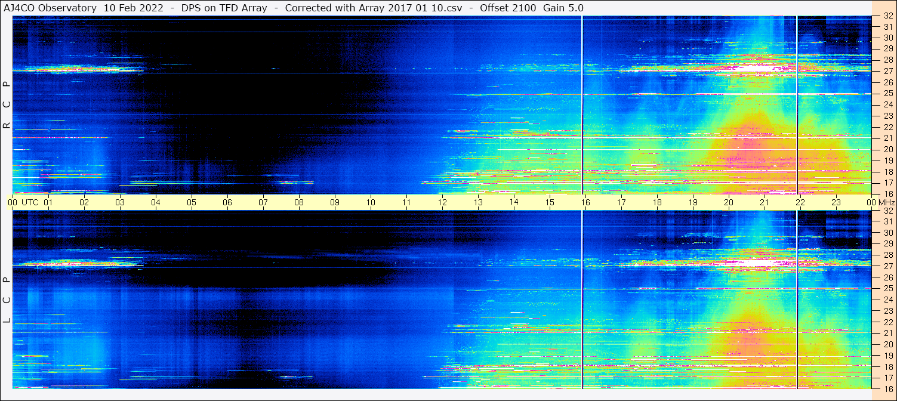Pick hour label 05 on time axis
The image size is (897, 401).
click(192, 202)
